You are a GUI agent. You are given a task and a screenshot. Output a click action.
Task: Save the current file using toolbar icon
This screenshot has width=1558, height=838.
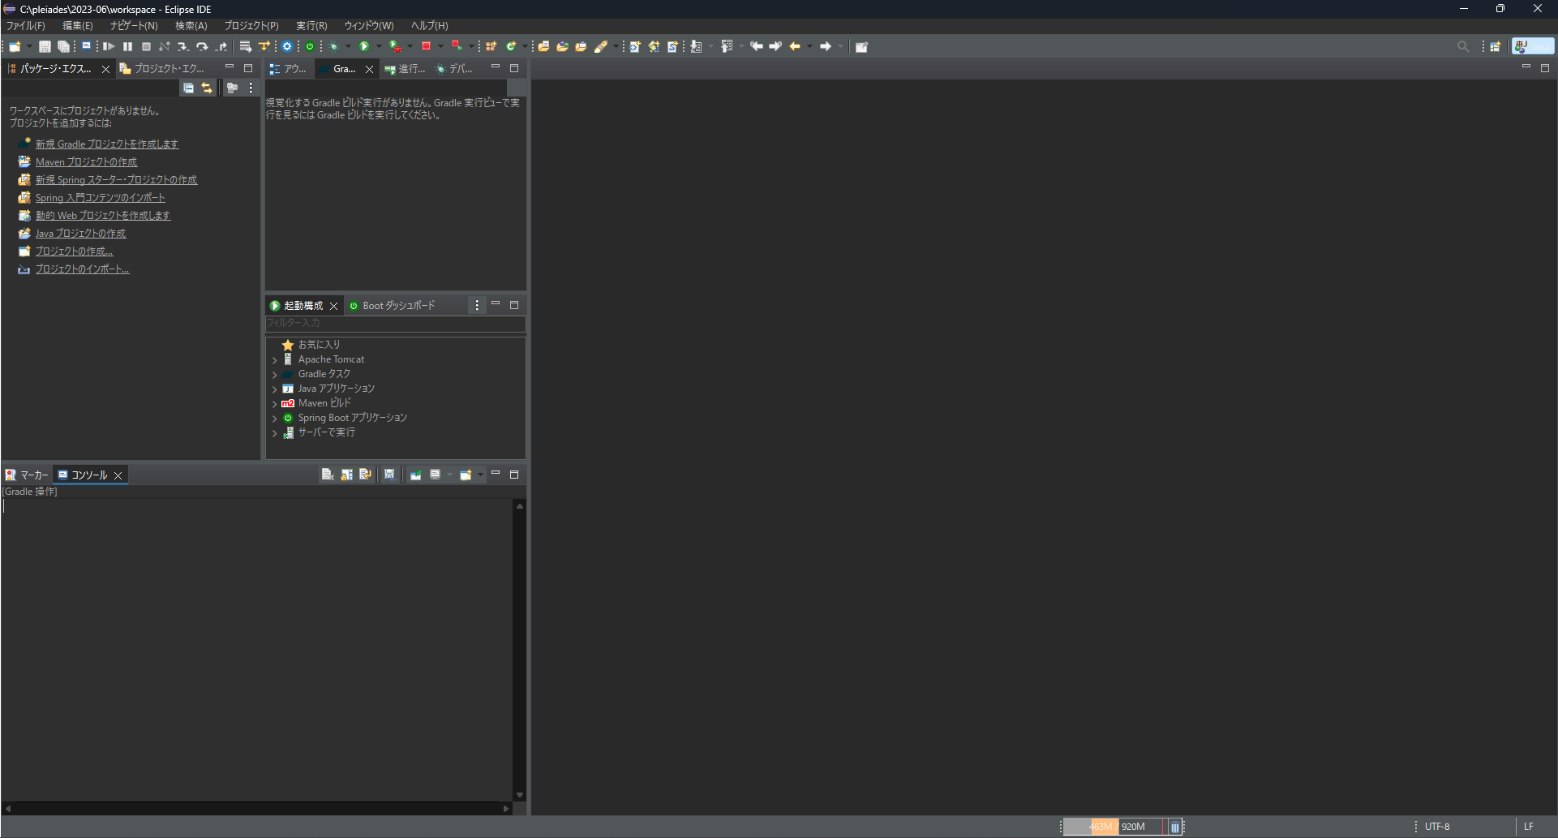click(x=45, y=46)
